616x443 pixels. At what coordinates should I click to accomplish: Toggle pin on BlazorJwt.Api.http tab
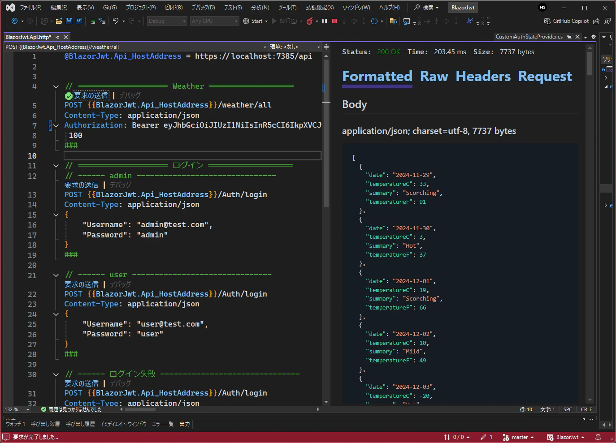pos(58,37)
